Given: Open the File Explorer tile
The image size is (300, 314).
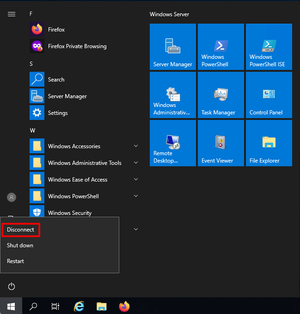Looking at the screenshot, I should (269, 143).
